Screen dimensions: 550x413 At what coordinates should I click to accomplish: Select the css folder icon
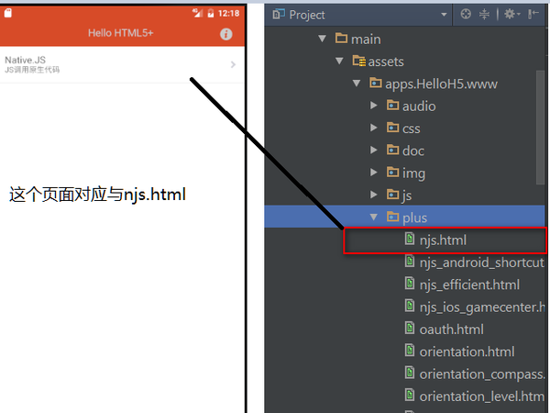(x=393, y=128)
